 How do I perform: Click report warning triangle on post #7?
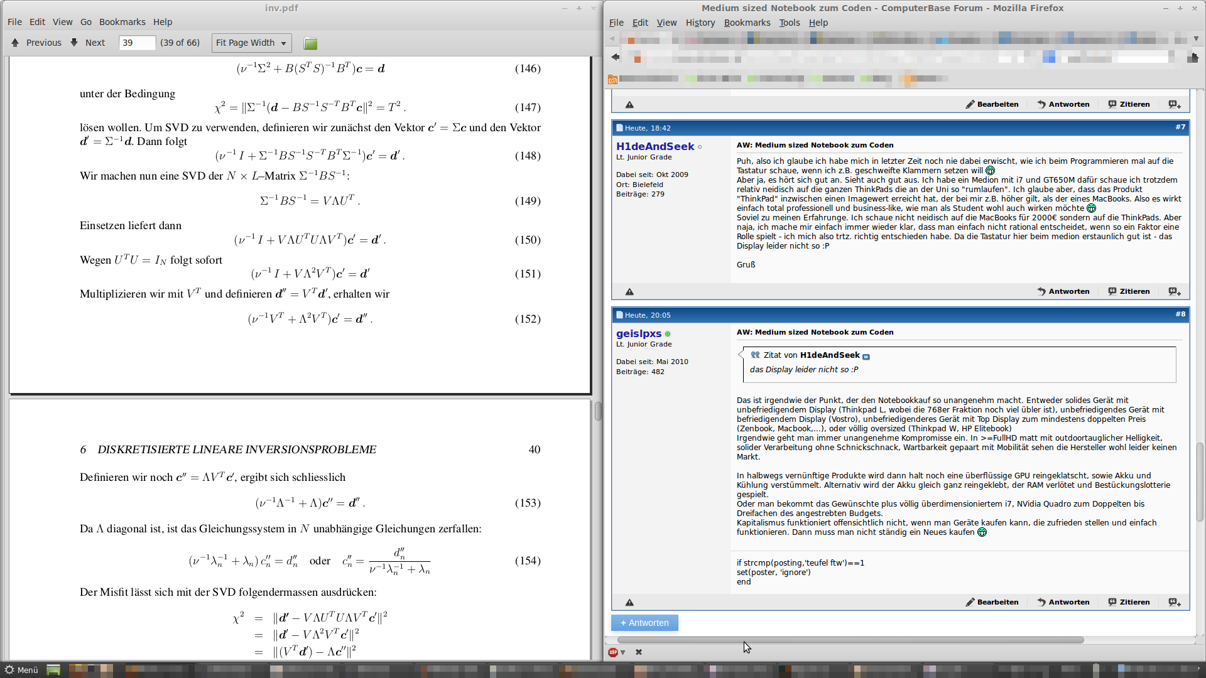coord(629,292)
